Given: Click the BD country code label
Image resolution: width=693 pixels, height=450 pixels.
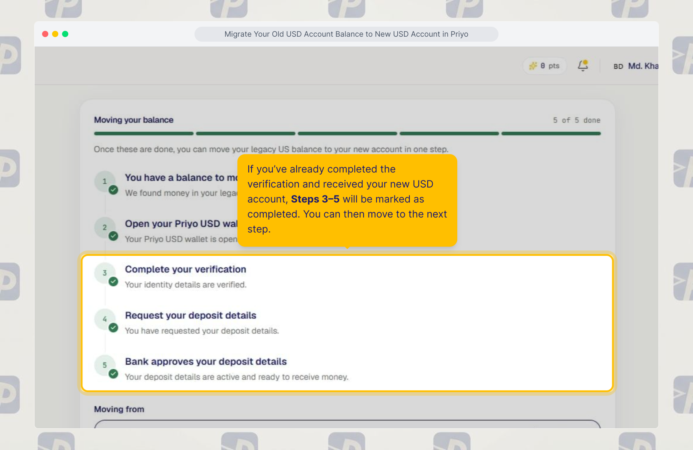Looking at the screenshot, I should coord(618,66).
